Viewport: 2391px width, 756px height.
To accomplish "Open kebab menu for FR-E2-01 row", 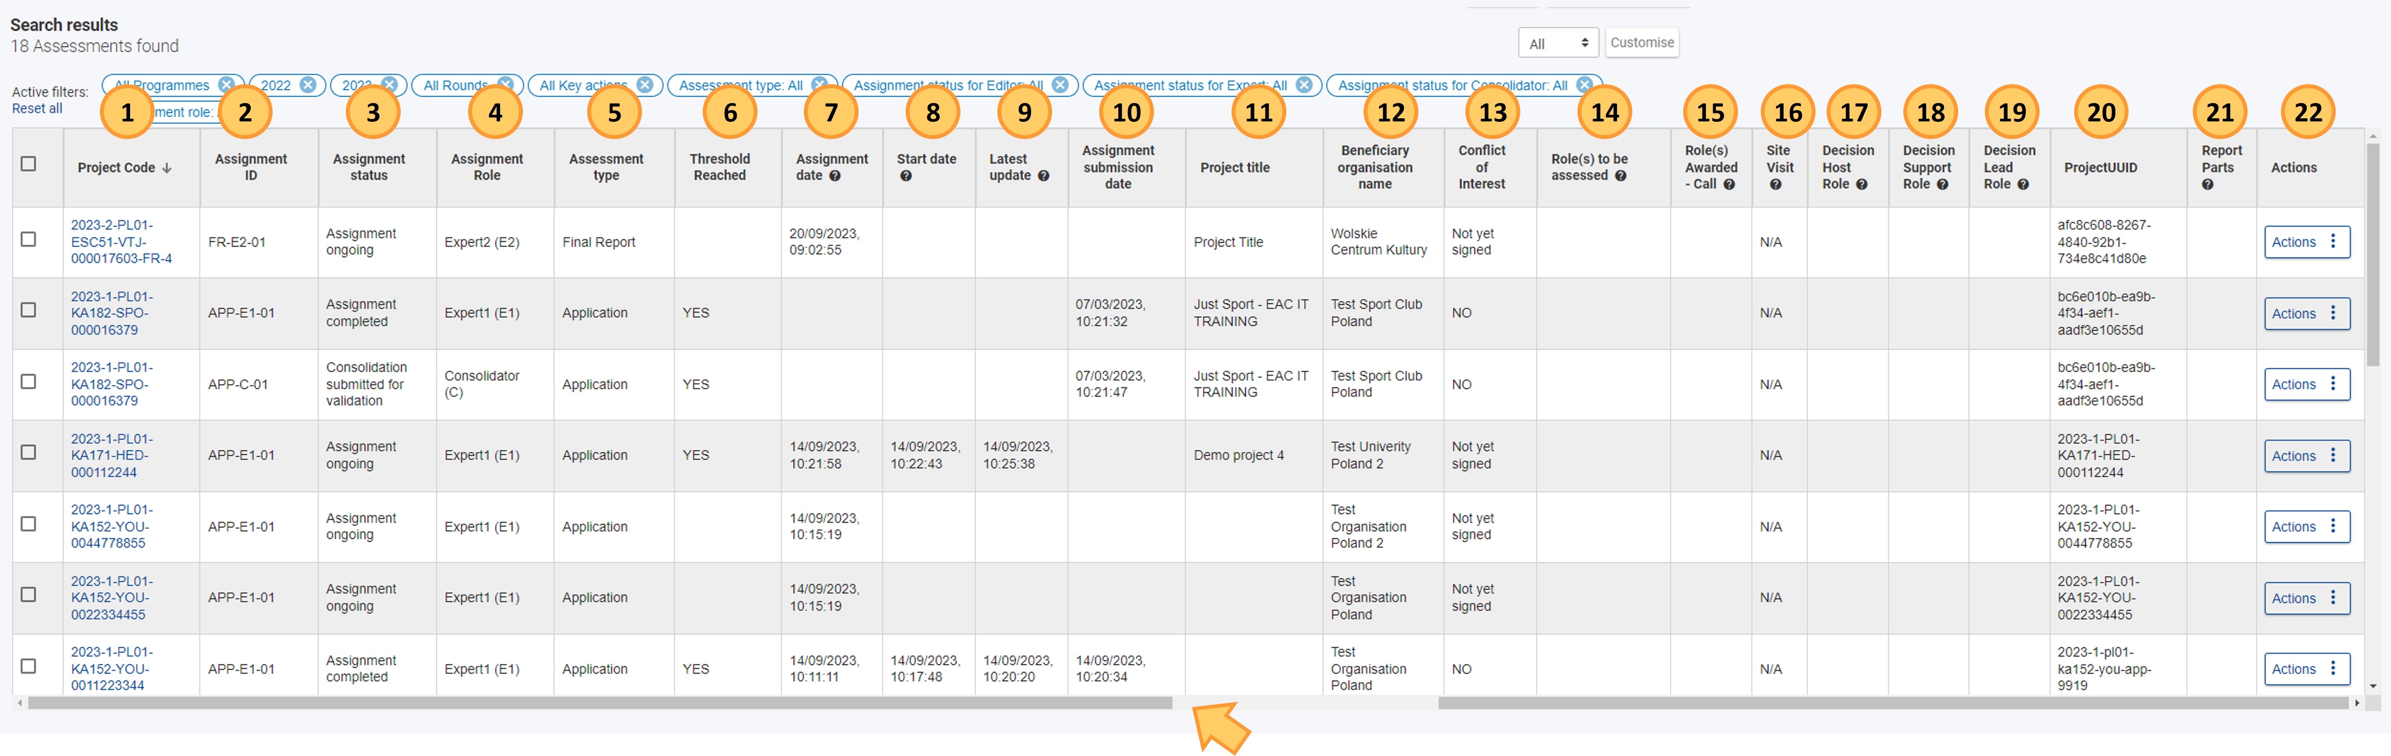I will [2333, 241].
